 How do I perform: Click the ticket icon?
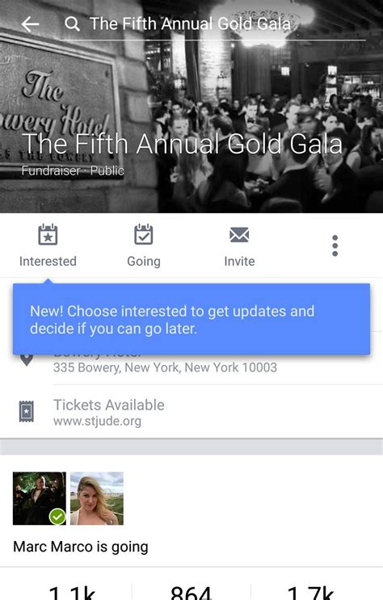(x=27, y=411)
